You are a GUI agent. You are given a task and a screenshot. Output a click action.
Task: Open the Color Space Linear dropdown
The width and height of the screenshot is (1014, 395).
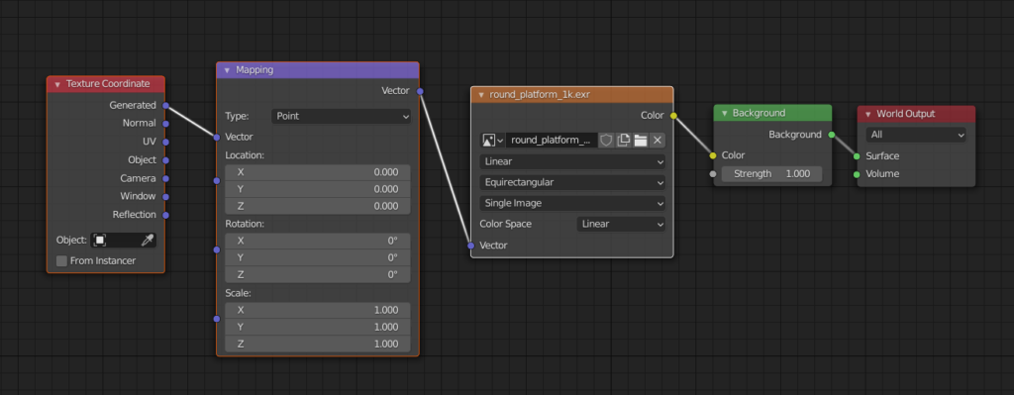pos(621,224)
